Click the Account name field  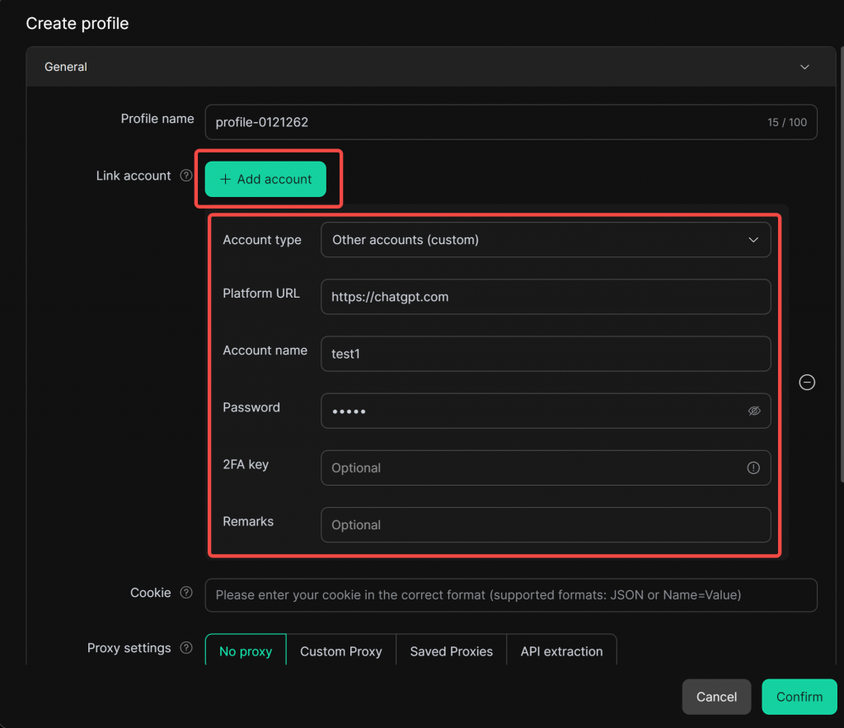point(545,354)
